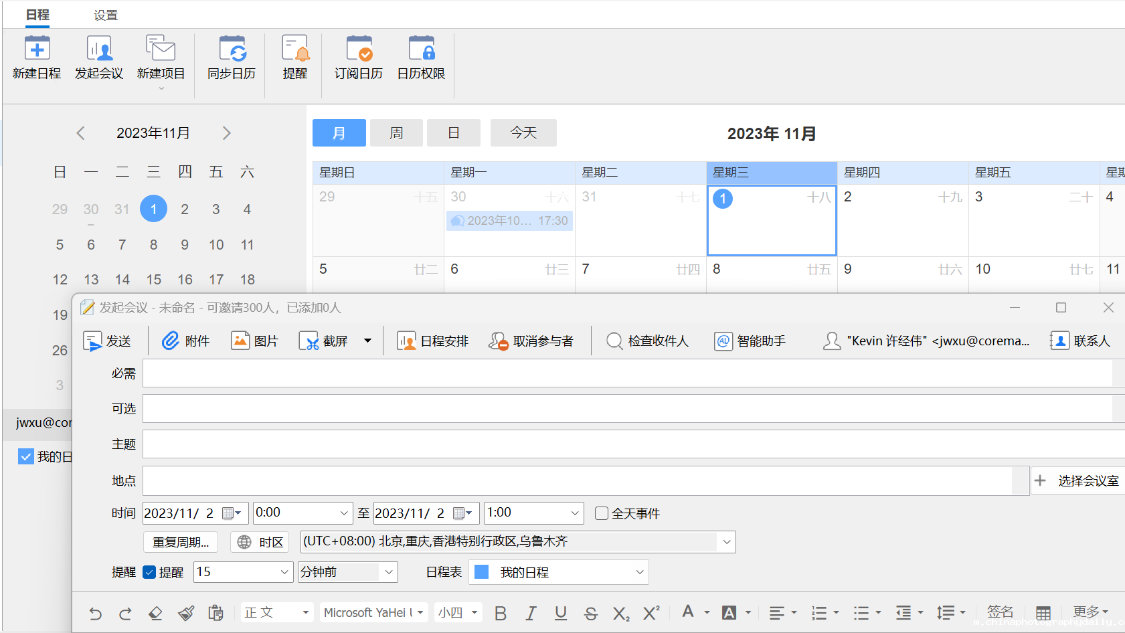Click the 今天 today button
Image resolution: width=1125 pixels, height=633 pixels.
point(523,132)
